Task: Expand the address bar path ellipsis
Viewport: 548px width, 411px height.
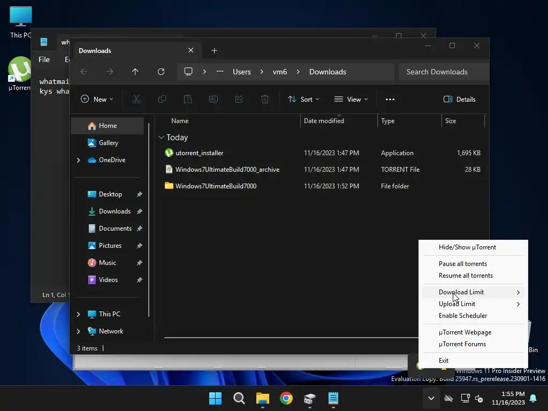Action: 220,71
